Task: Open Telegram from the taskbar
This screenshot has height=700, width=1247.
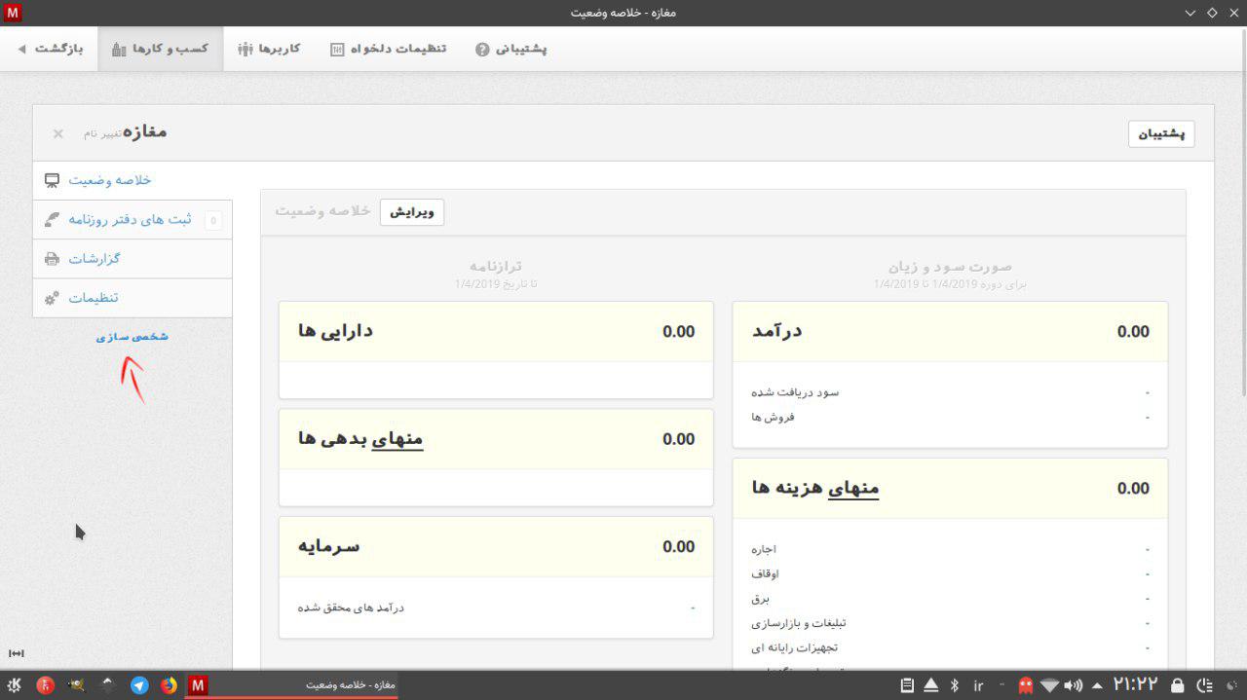Action: point(139,685)
